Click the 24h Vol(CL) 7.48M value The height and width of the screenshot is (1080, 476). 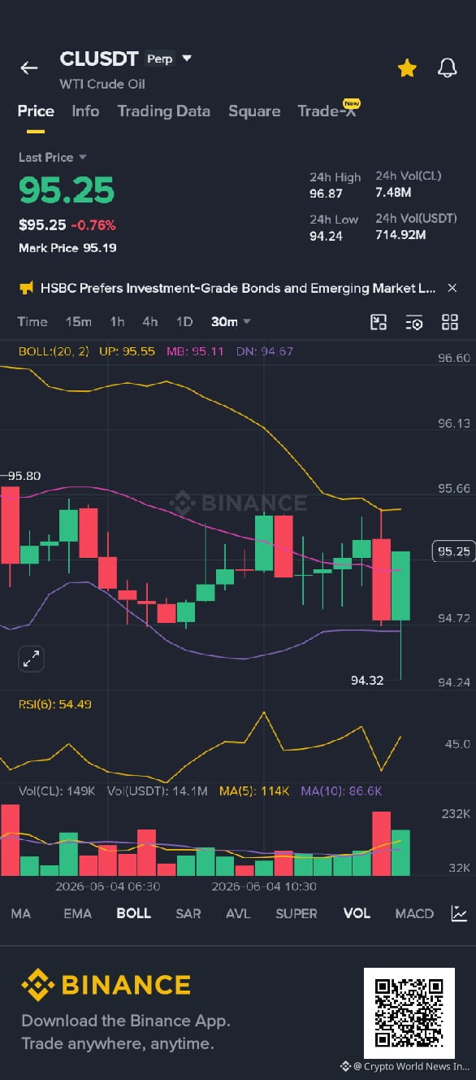click(393, 193)
